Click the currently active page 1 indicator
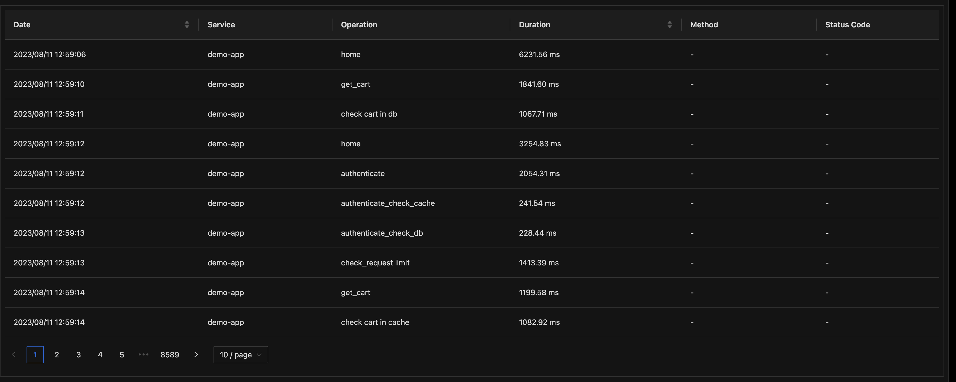This screenshot has height=382, width=956. tap(35, 354)
